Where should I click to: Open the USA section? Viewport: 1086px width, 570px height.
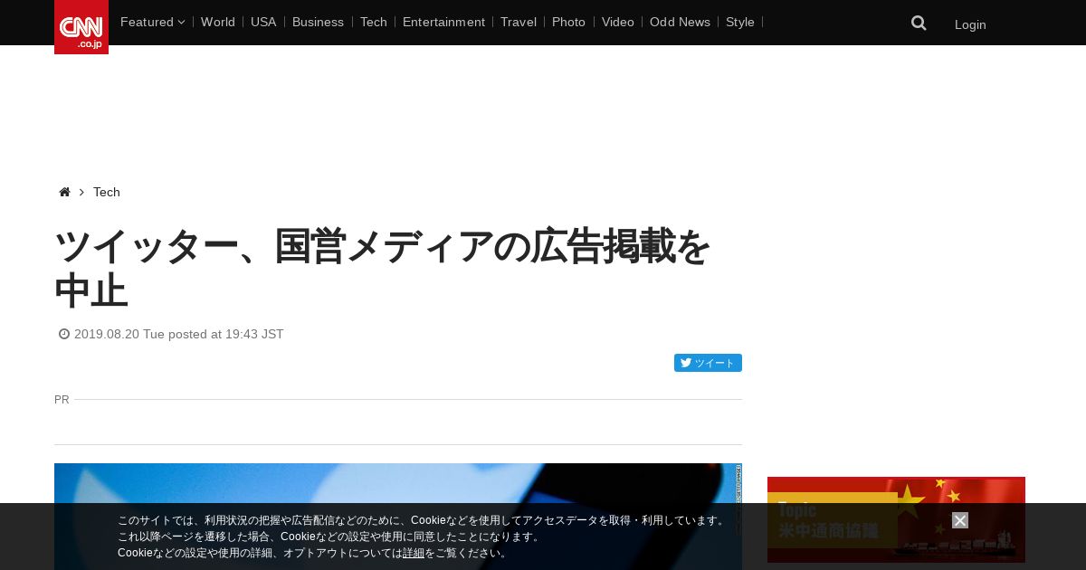pyautogui.click(x=263, y=22)
